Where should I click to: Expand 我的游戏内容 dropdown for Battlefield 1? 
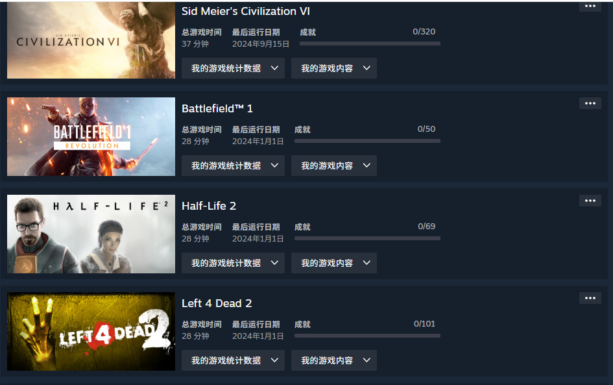334,166
